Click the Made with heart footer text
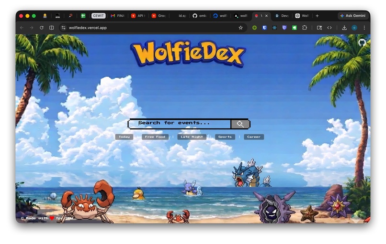386x244 pixels. point(47,218)
